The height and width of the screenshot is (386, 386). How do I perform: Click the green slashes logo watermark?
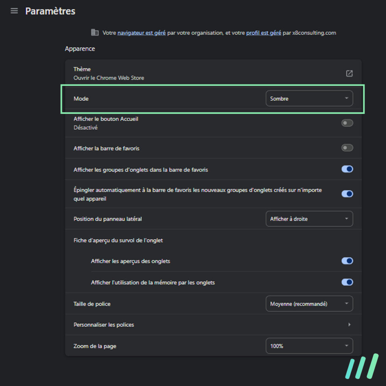point(361,366)
